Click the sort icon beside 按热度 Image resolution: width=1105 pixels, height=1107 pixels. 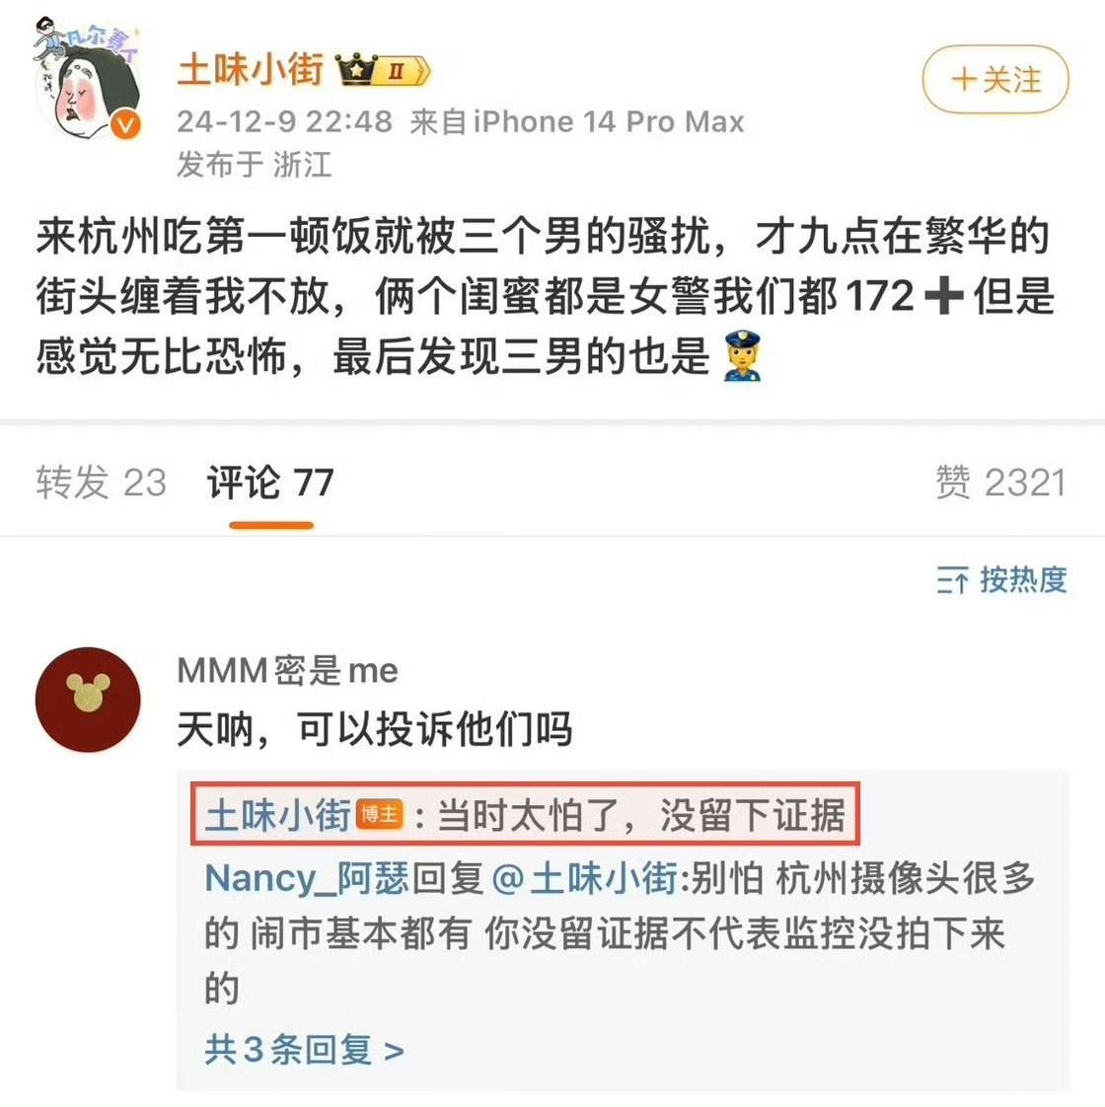(x=952, y=580)
